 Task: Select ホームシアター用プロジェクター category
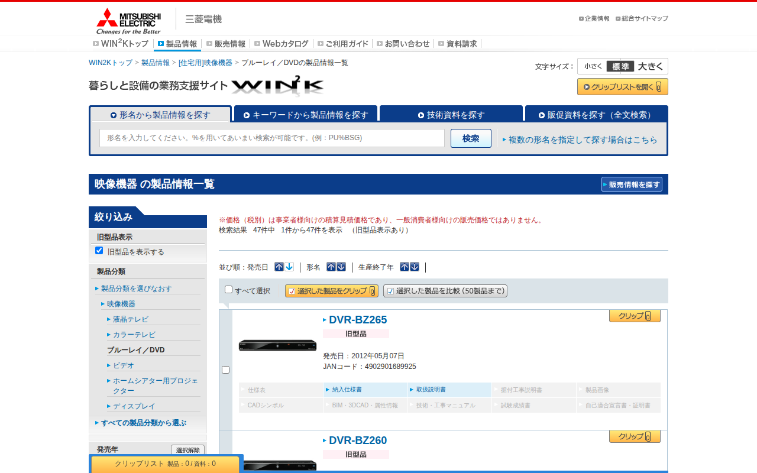click(x=156, y=385)
